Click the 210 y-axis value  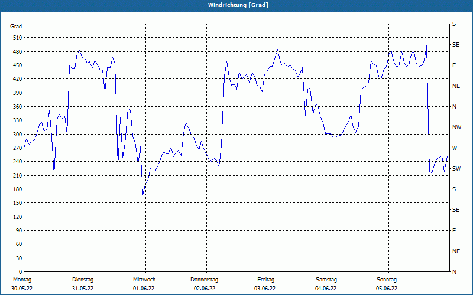pos(18,175)
